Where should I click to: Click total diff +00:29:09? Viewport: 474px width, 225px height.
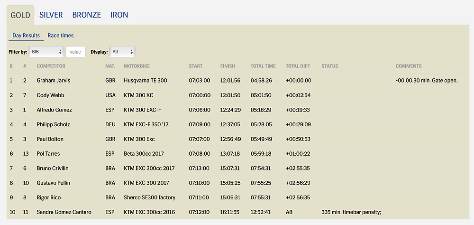(298, 124)
